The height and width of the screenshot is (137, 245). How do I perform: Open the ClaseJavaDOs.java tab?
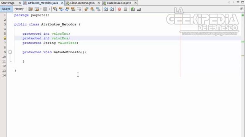coord(119,3)
